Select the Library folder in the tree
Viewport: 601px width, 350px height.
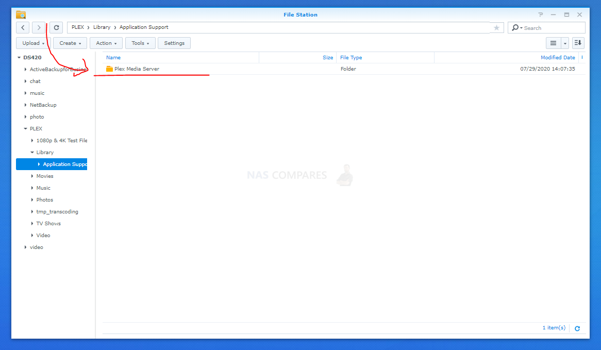coord(45,153)
